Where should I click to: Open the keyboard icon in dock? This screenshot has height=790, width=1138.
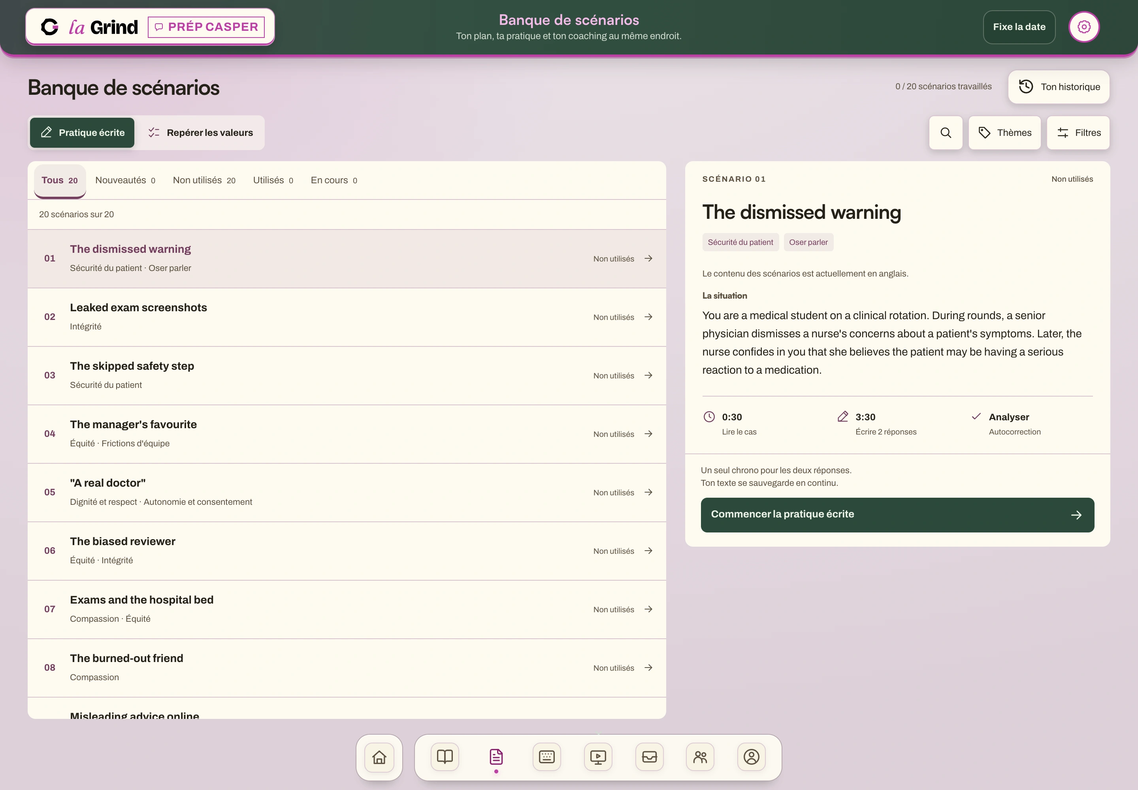547,757
